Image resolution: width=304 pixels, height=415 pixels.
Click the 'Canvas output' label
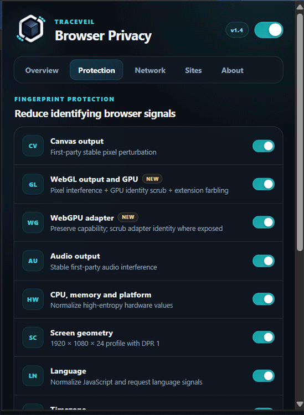pos(77,141)
